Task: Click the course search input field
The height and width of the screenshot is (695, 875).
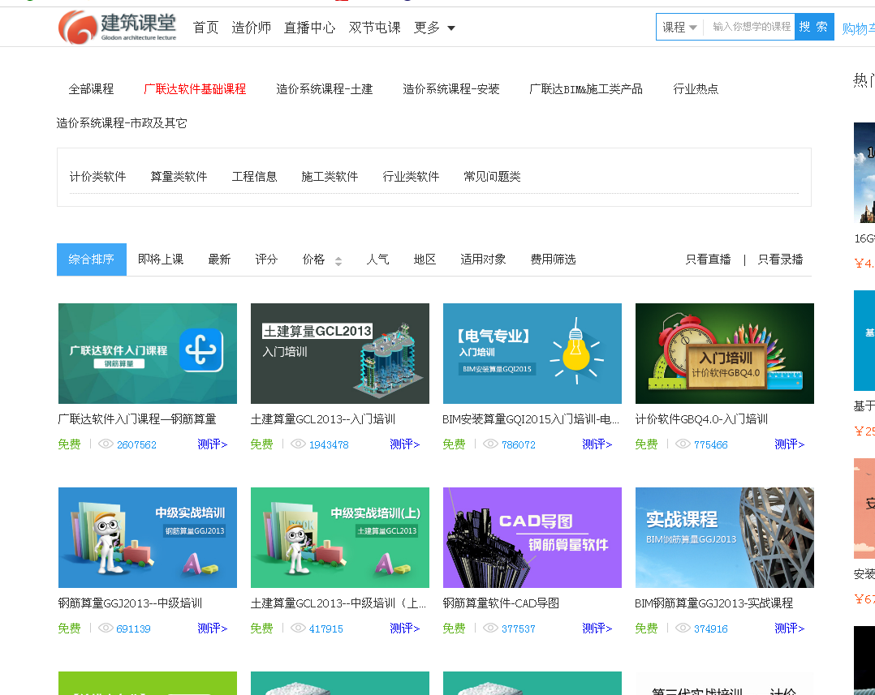Action: [751, 27]
